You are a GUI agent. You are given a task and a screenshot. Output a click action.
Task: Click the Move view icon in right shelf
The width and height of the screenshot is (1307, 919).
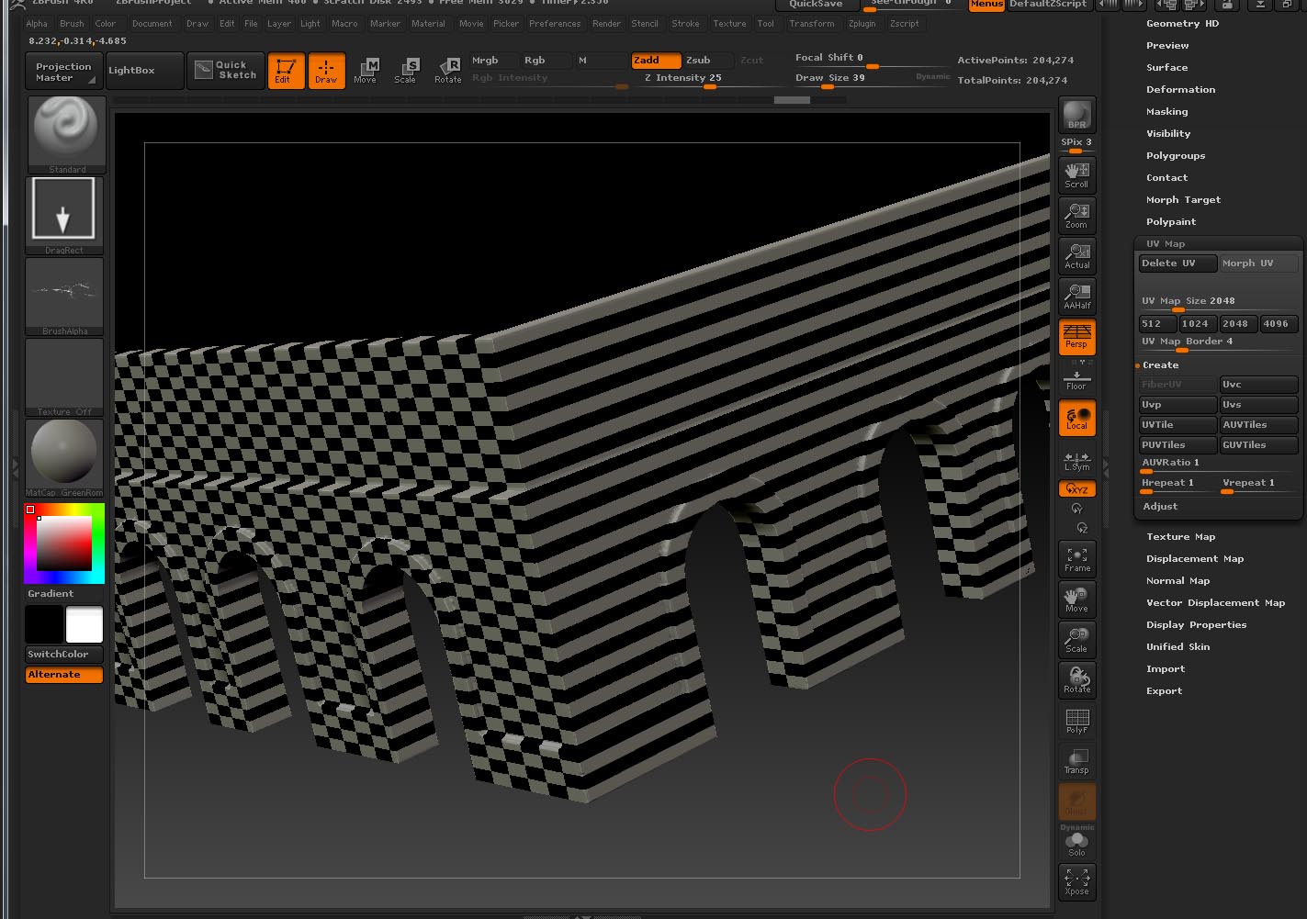1076,599
